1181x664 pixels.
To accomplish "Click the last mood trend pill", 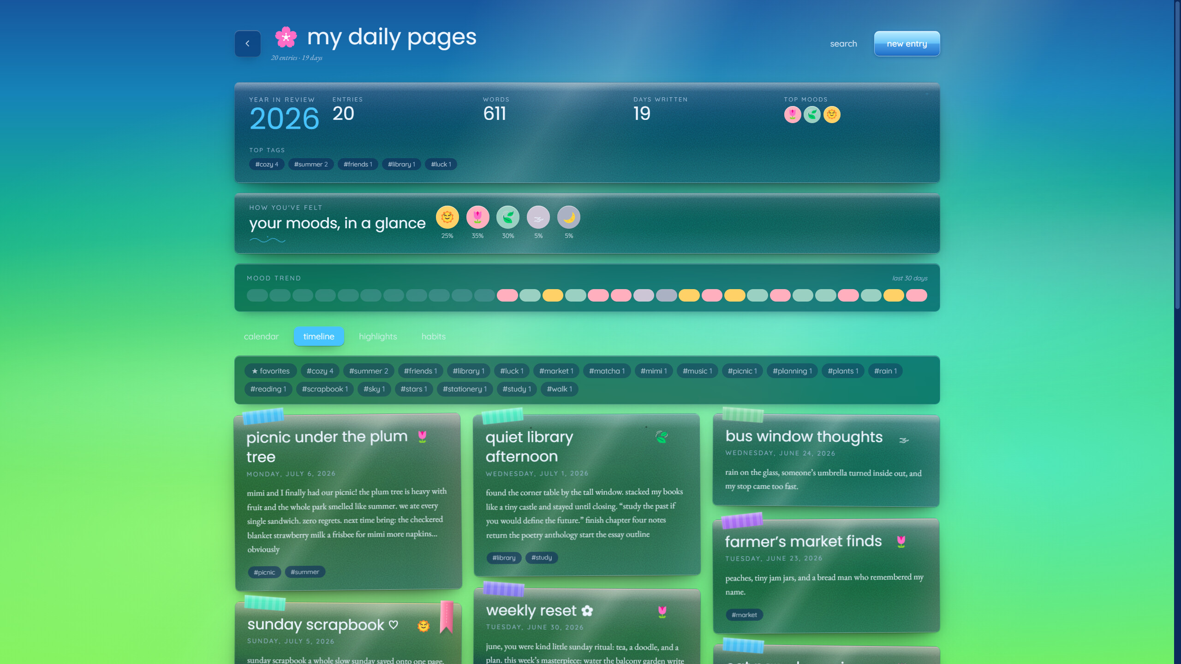I will click(916, 295).
